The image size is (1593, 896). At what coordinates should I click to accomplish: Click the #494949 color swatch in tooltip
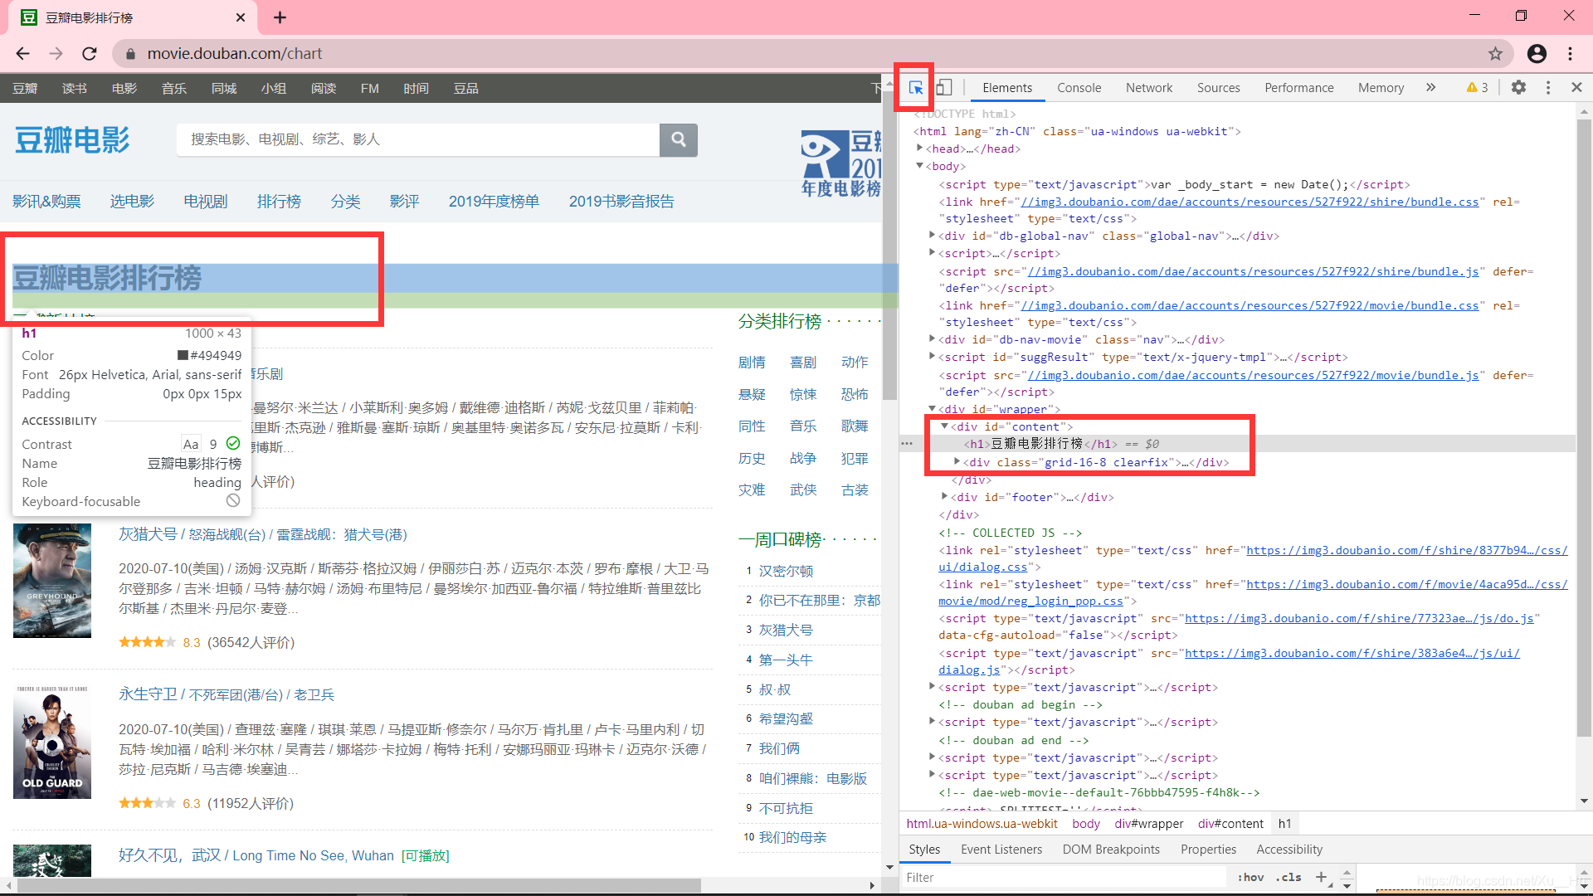183,355
